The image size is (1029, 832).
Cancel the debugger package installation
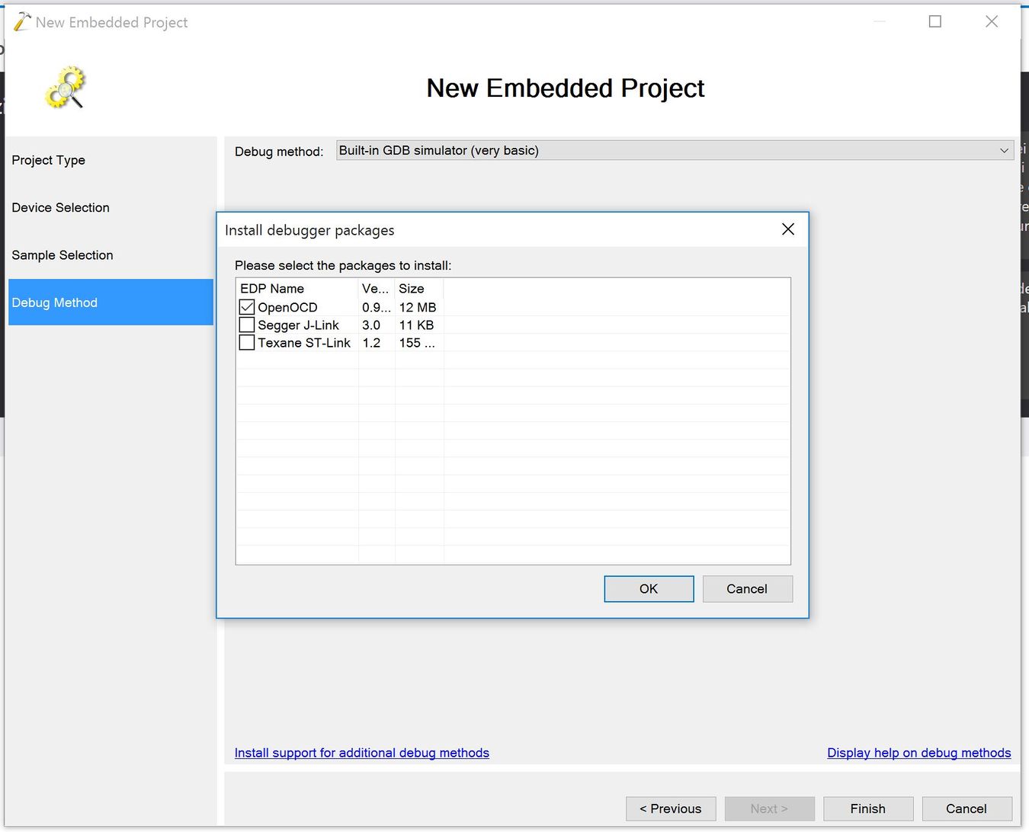tap(747, 588)
